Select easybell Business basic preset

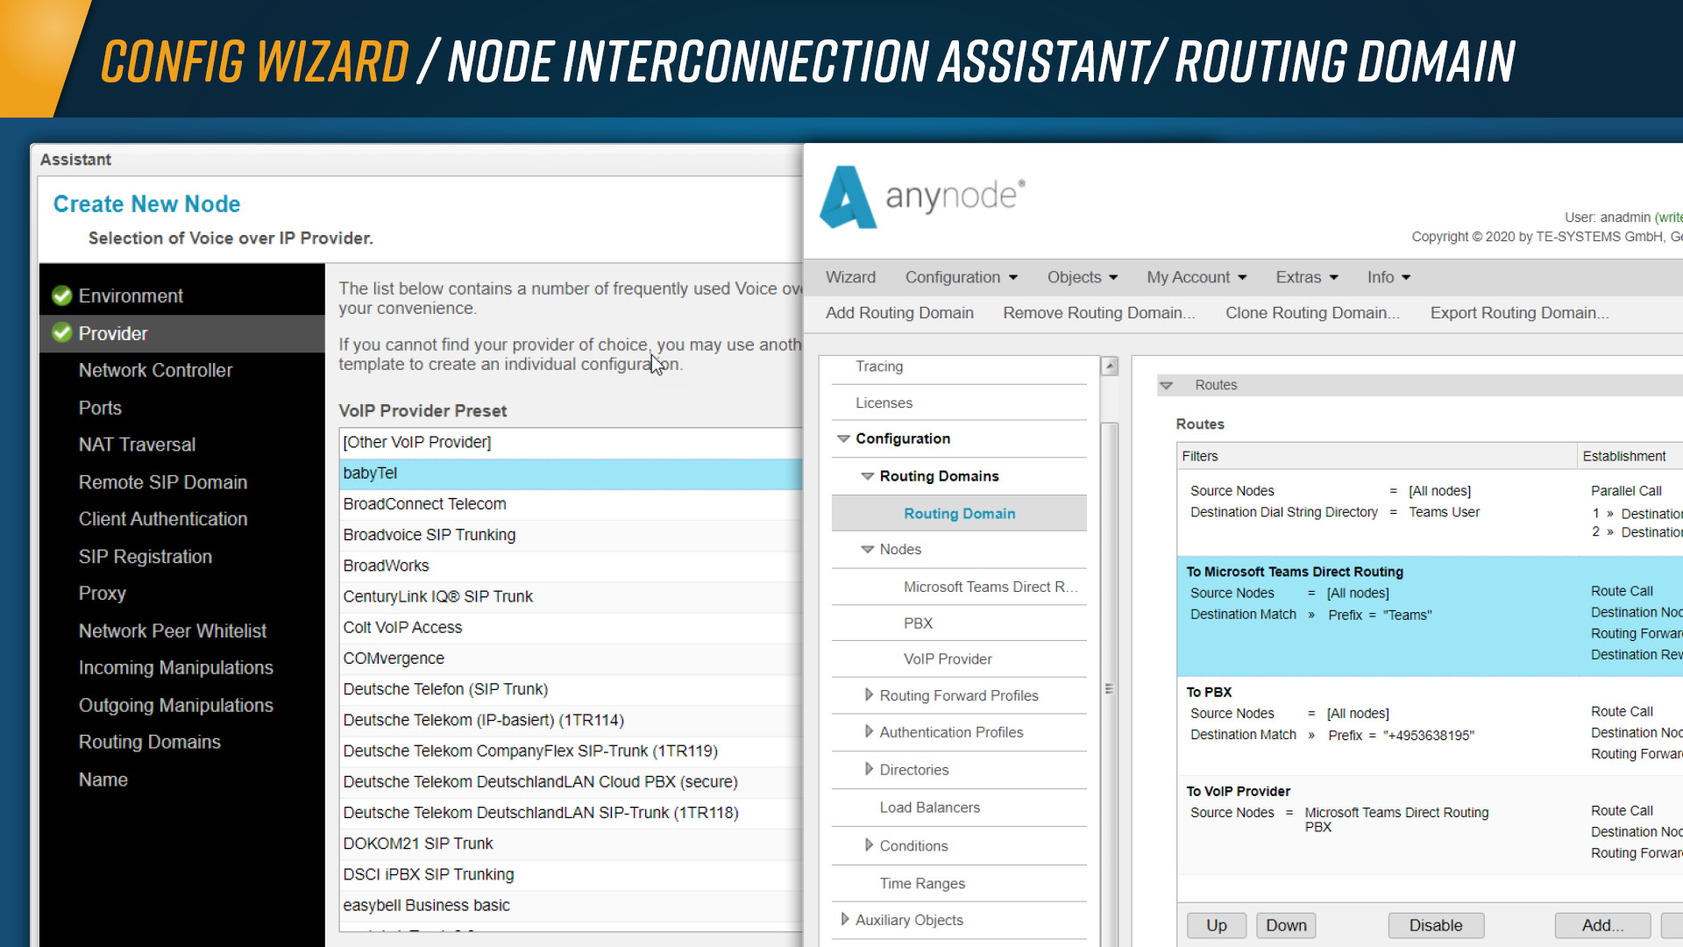pyautogui.click(x=571, y=905)
